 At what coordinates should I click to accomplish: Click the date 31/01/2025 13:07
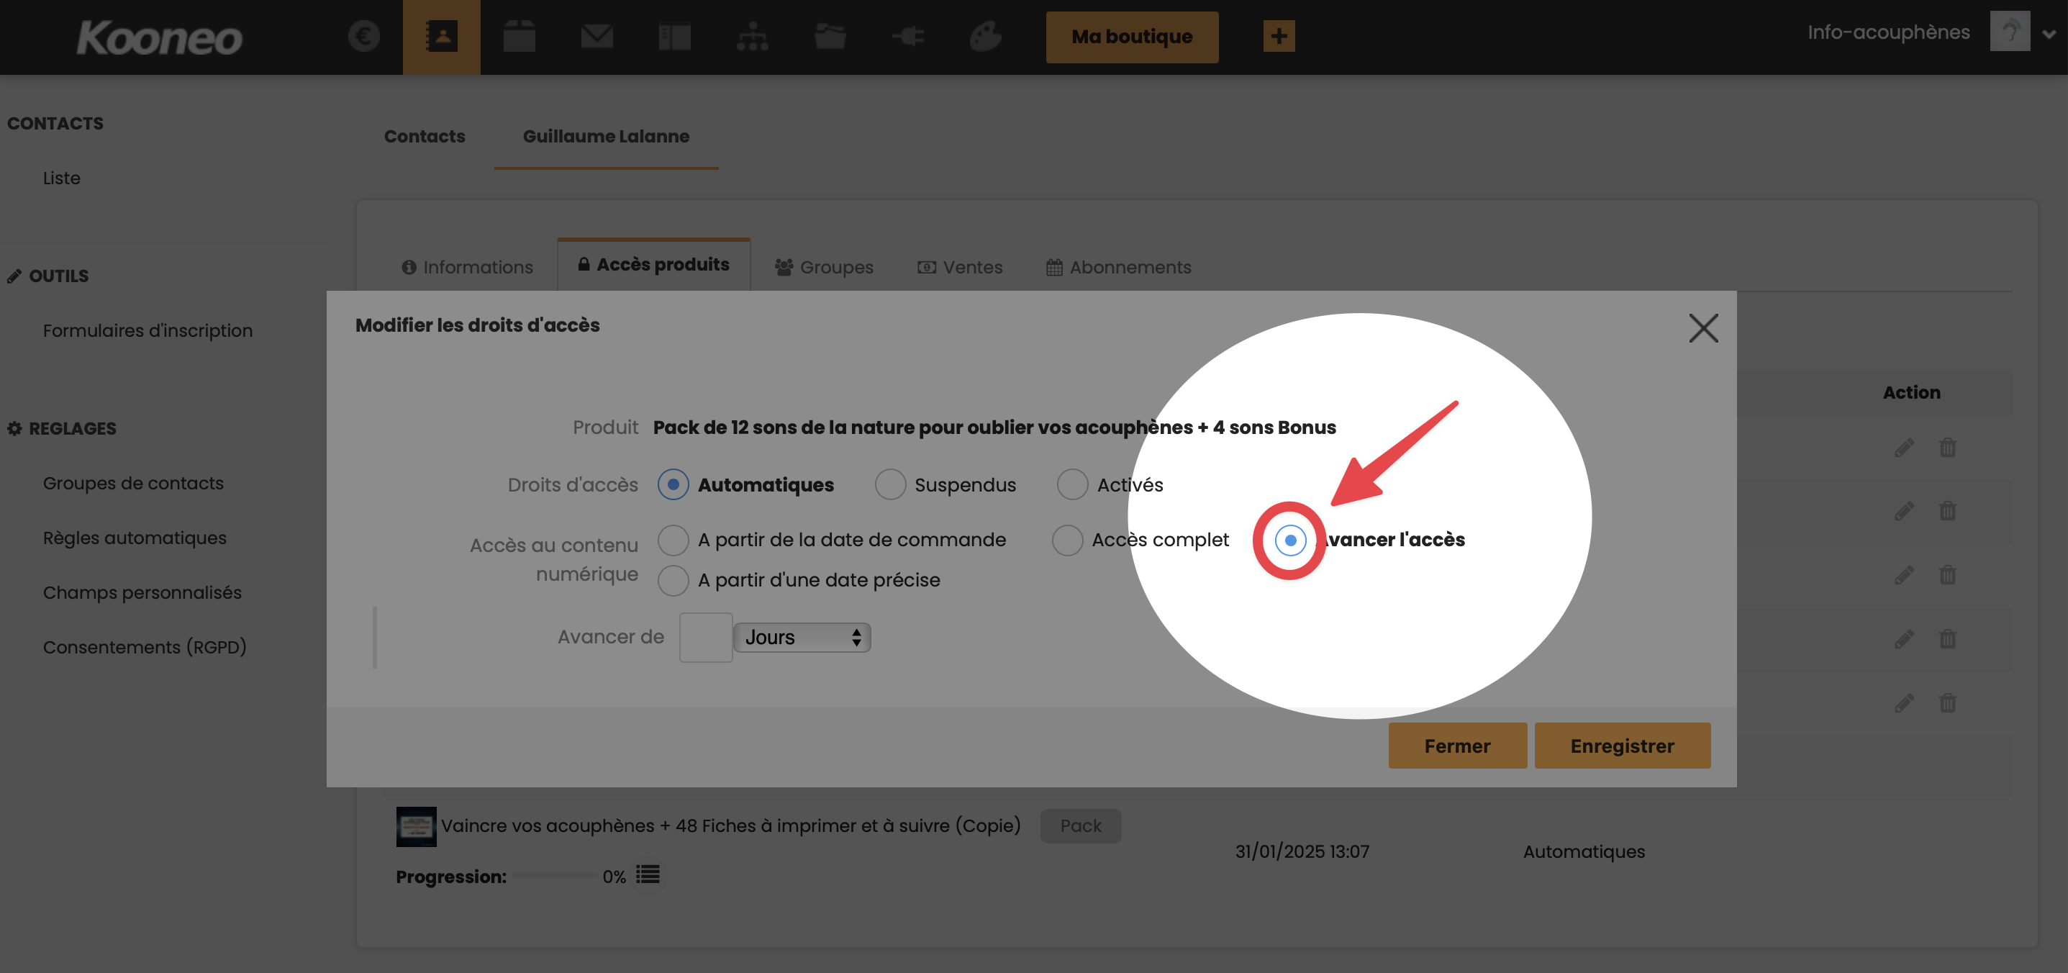pos(1302,852)
